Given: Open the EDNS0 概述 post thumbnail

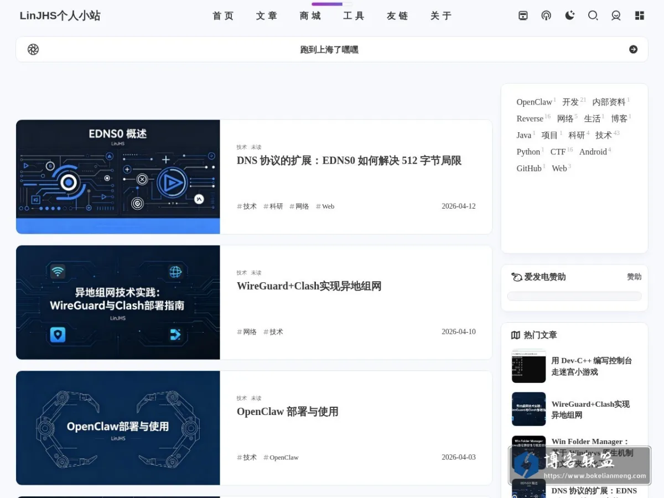Looking at the screenshot, I should point(118,177).
